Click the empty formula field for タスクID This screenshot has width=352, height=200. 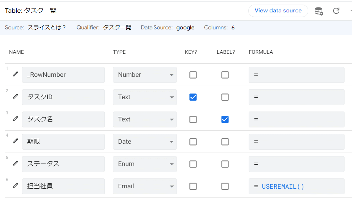296,97
